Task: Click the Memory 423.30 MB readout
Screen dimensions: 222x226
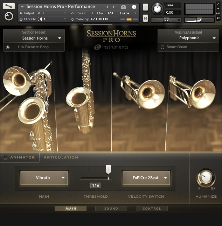Action: point(99,19)
